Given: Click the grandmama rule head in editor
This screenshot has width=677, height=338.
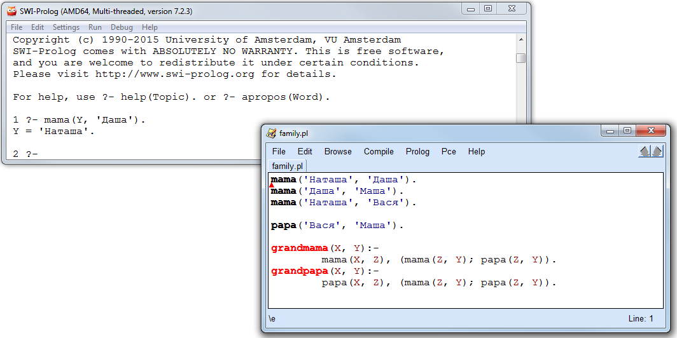Looking at the screenshot, I should (x=299, y=248).
